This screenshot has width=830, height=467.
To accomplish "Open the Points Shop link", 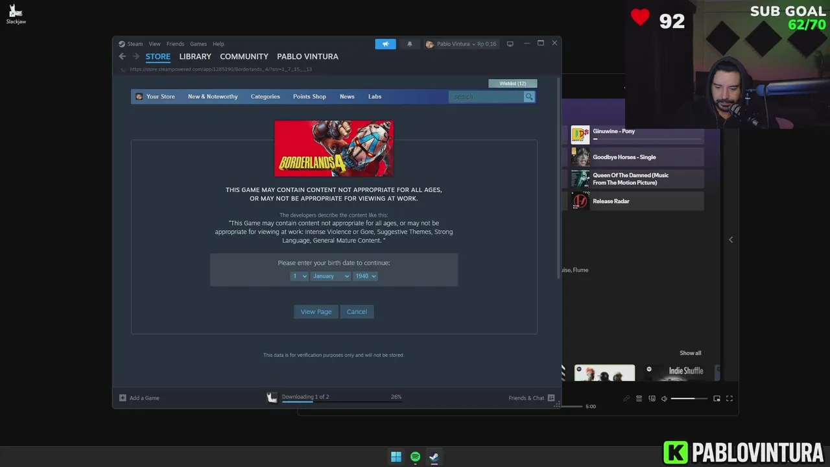I will coord(309,97).
